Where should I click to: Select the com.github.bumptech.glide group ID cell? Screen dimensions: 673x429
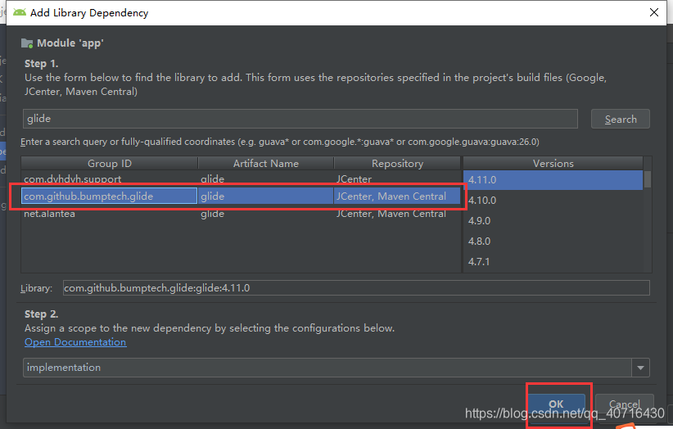[x=110, y=196]
